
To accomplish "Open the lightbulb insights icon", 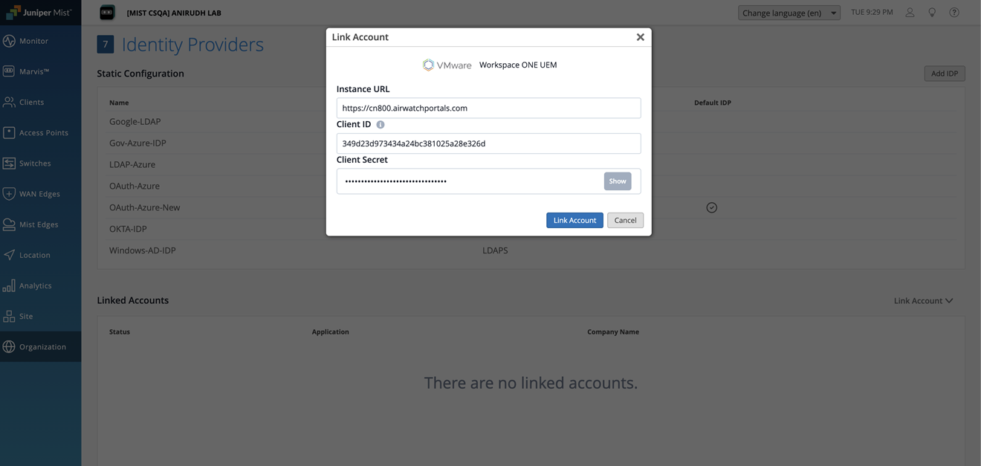I will pyautogui.click(x=932, y=13).
